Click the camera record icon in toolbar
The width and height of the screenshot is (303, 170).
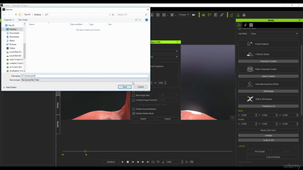click(x=194, y=15)
